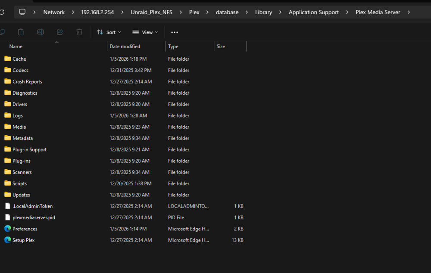
Task: Select the Scanners folder icon
Action: point(8,172)
